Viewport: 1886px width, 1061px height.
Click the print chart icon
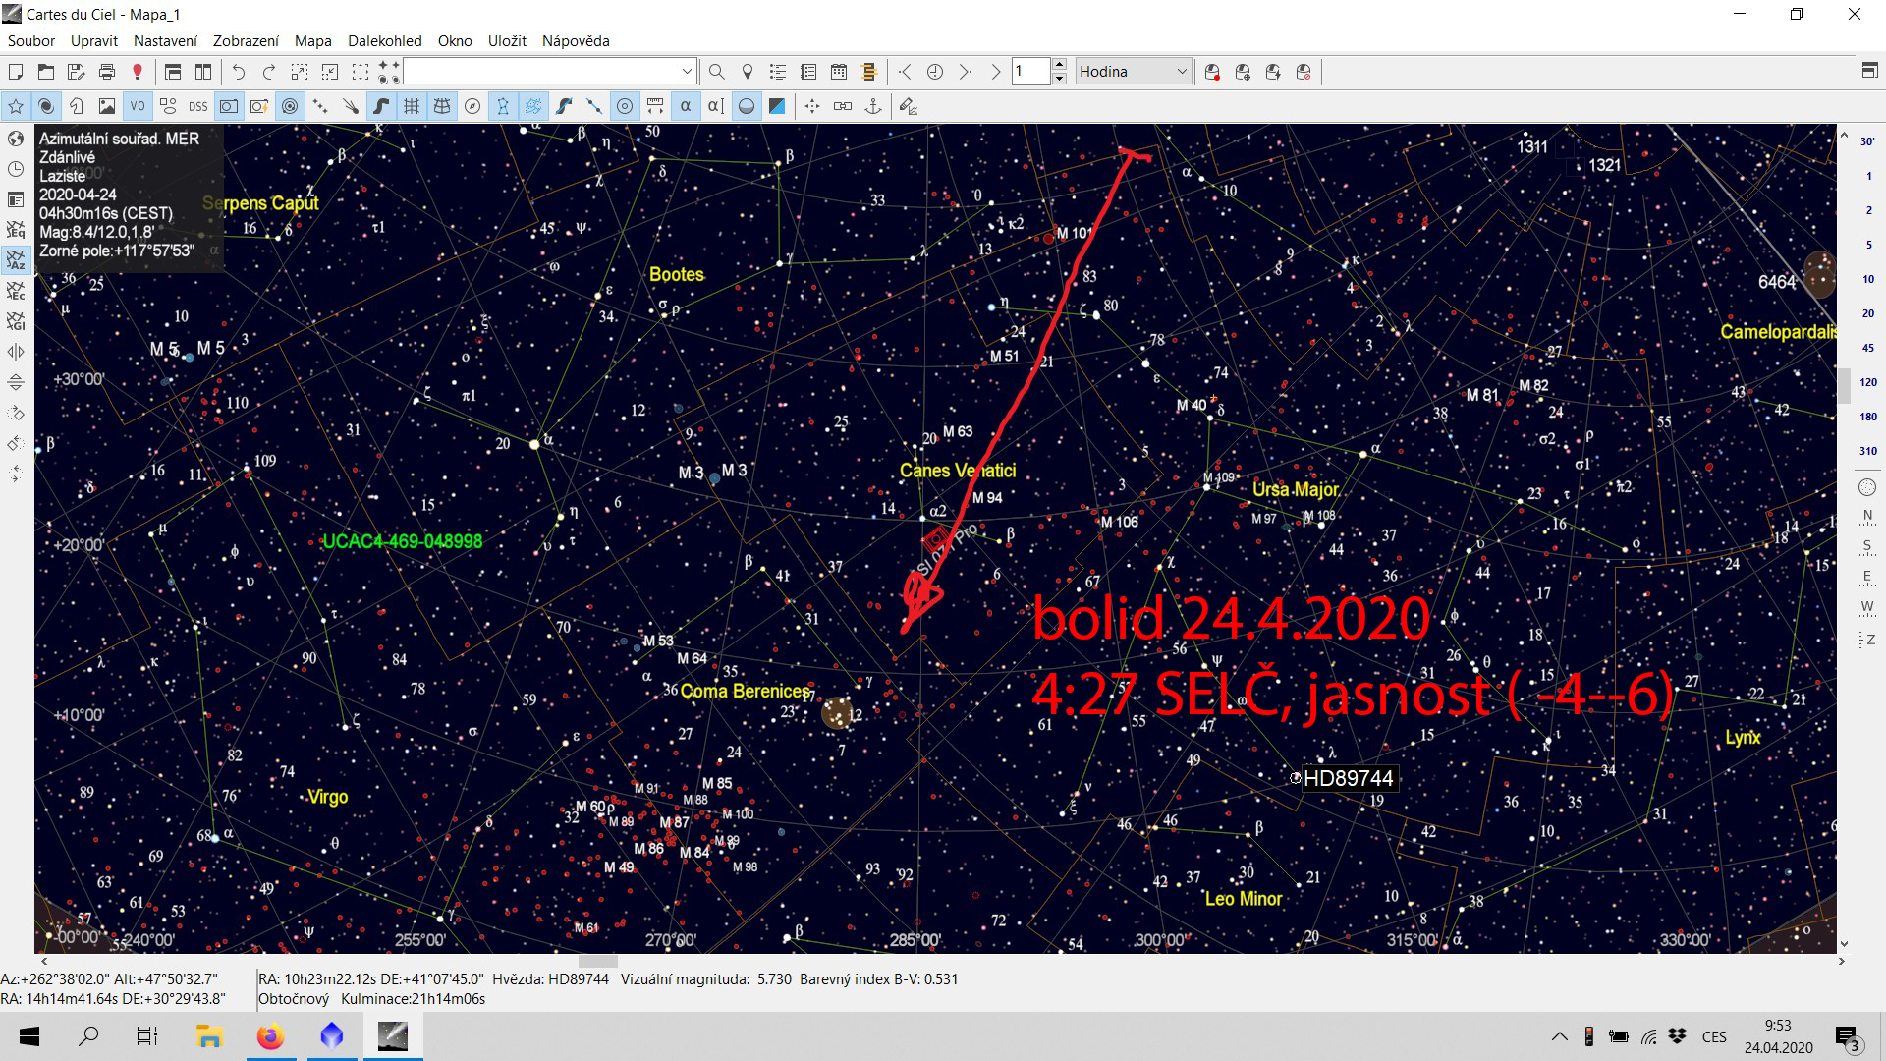pos(107,72)
